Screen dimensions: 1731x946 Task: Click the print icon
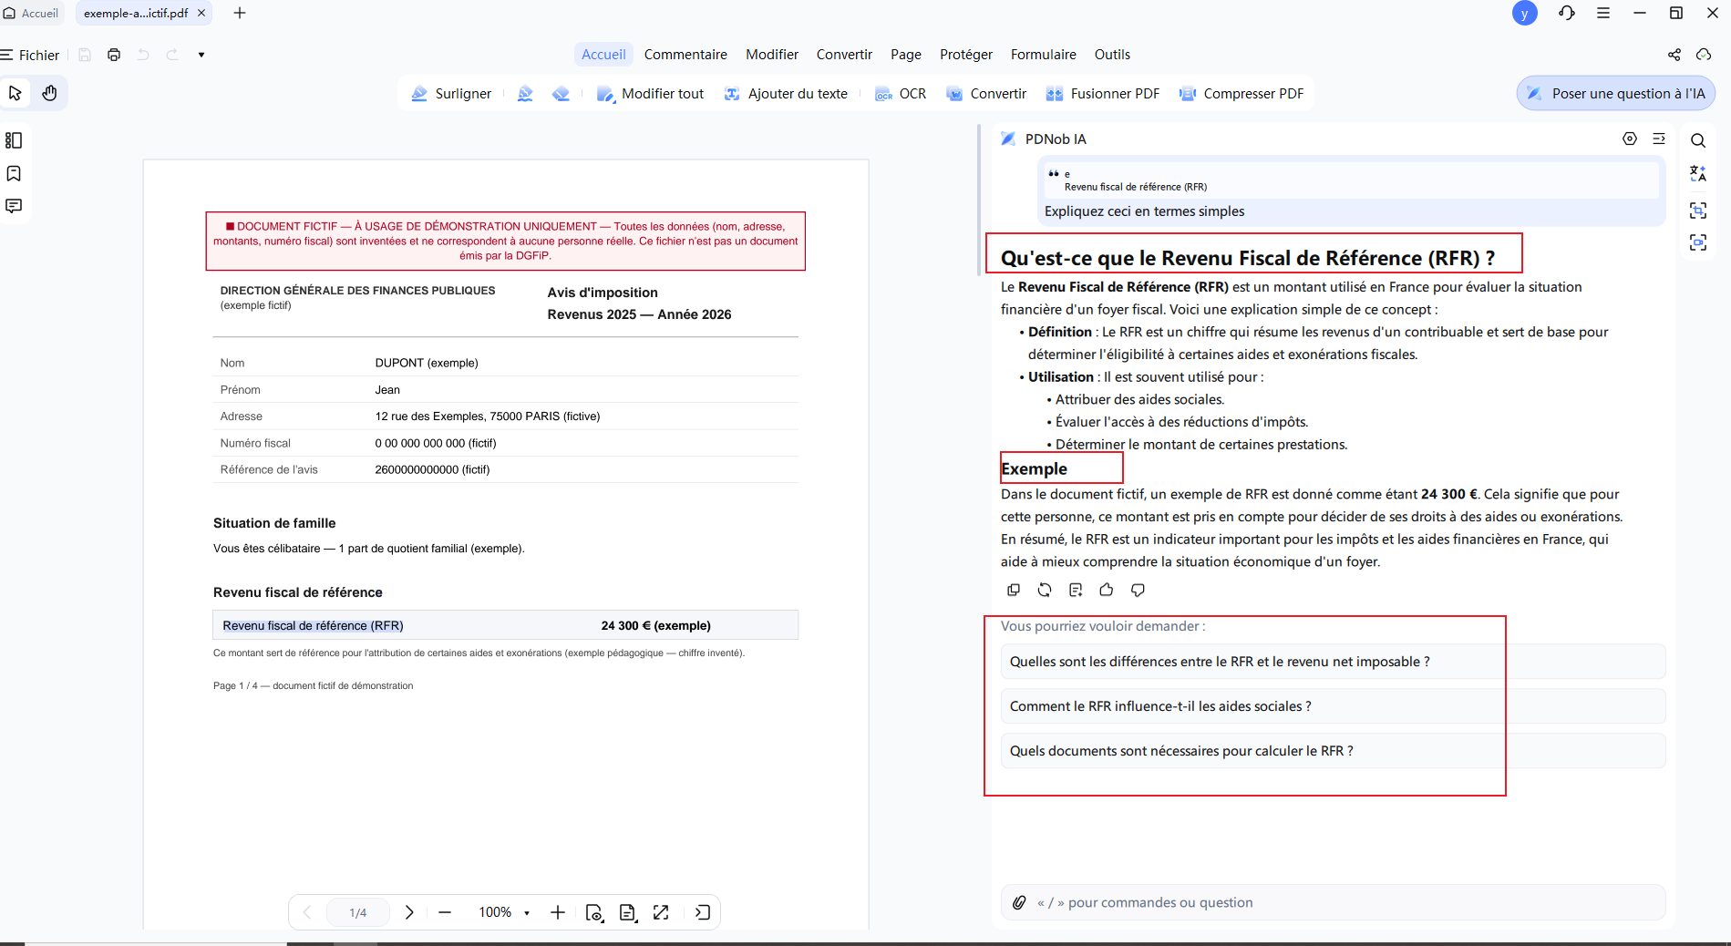pyautogui.click(x=114, y=55)
